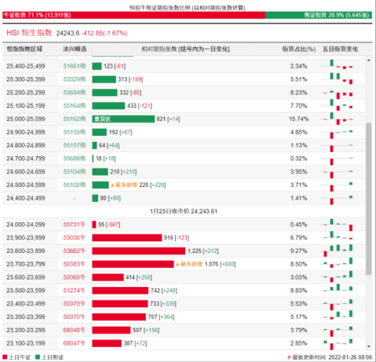Viewport: 376px width, 362px height.
Task: Open warrant link 50360牛
Action: pyautogui.click(x=75, y=277)
